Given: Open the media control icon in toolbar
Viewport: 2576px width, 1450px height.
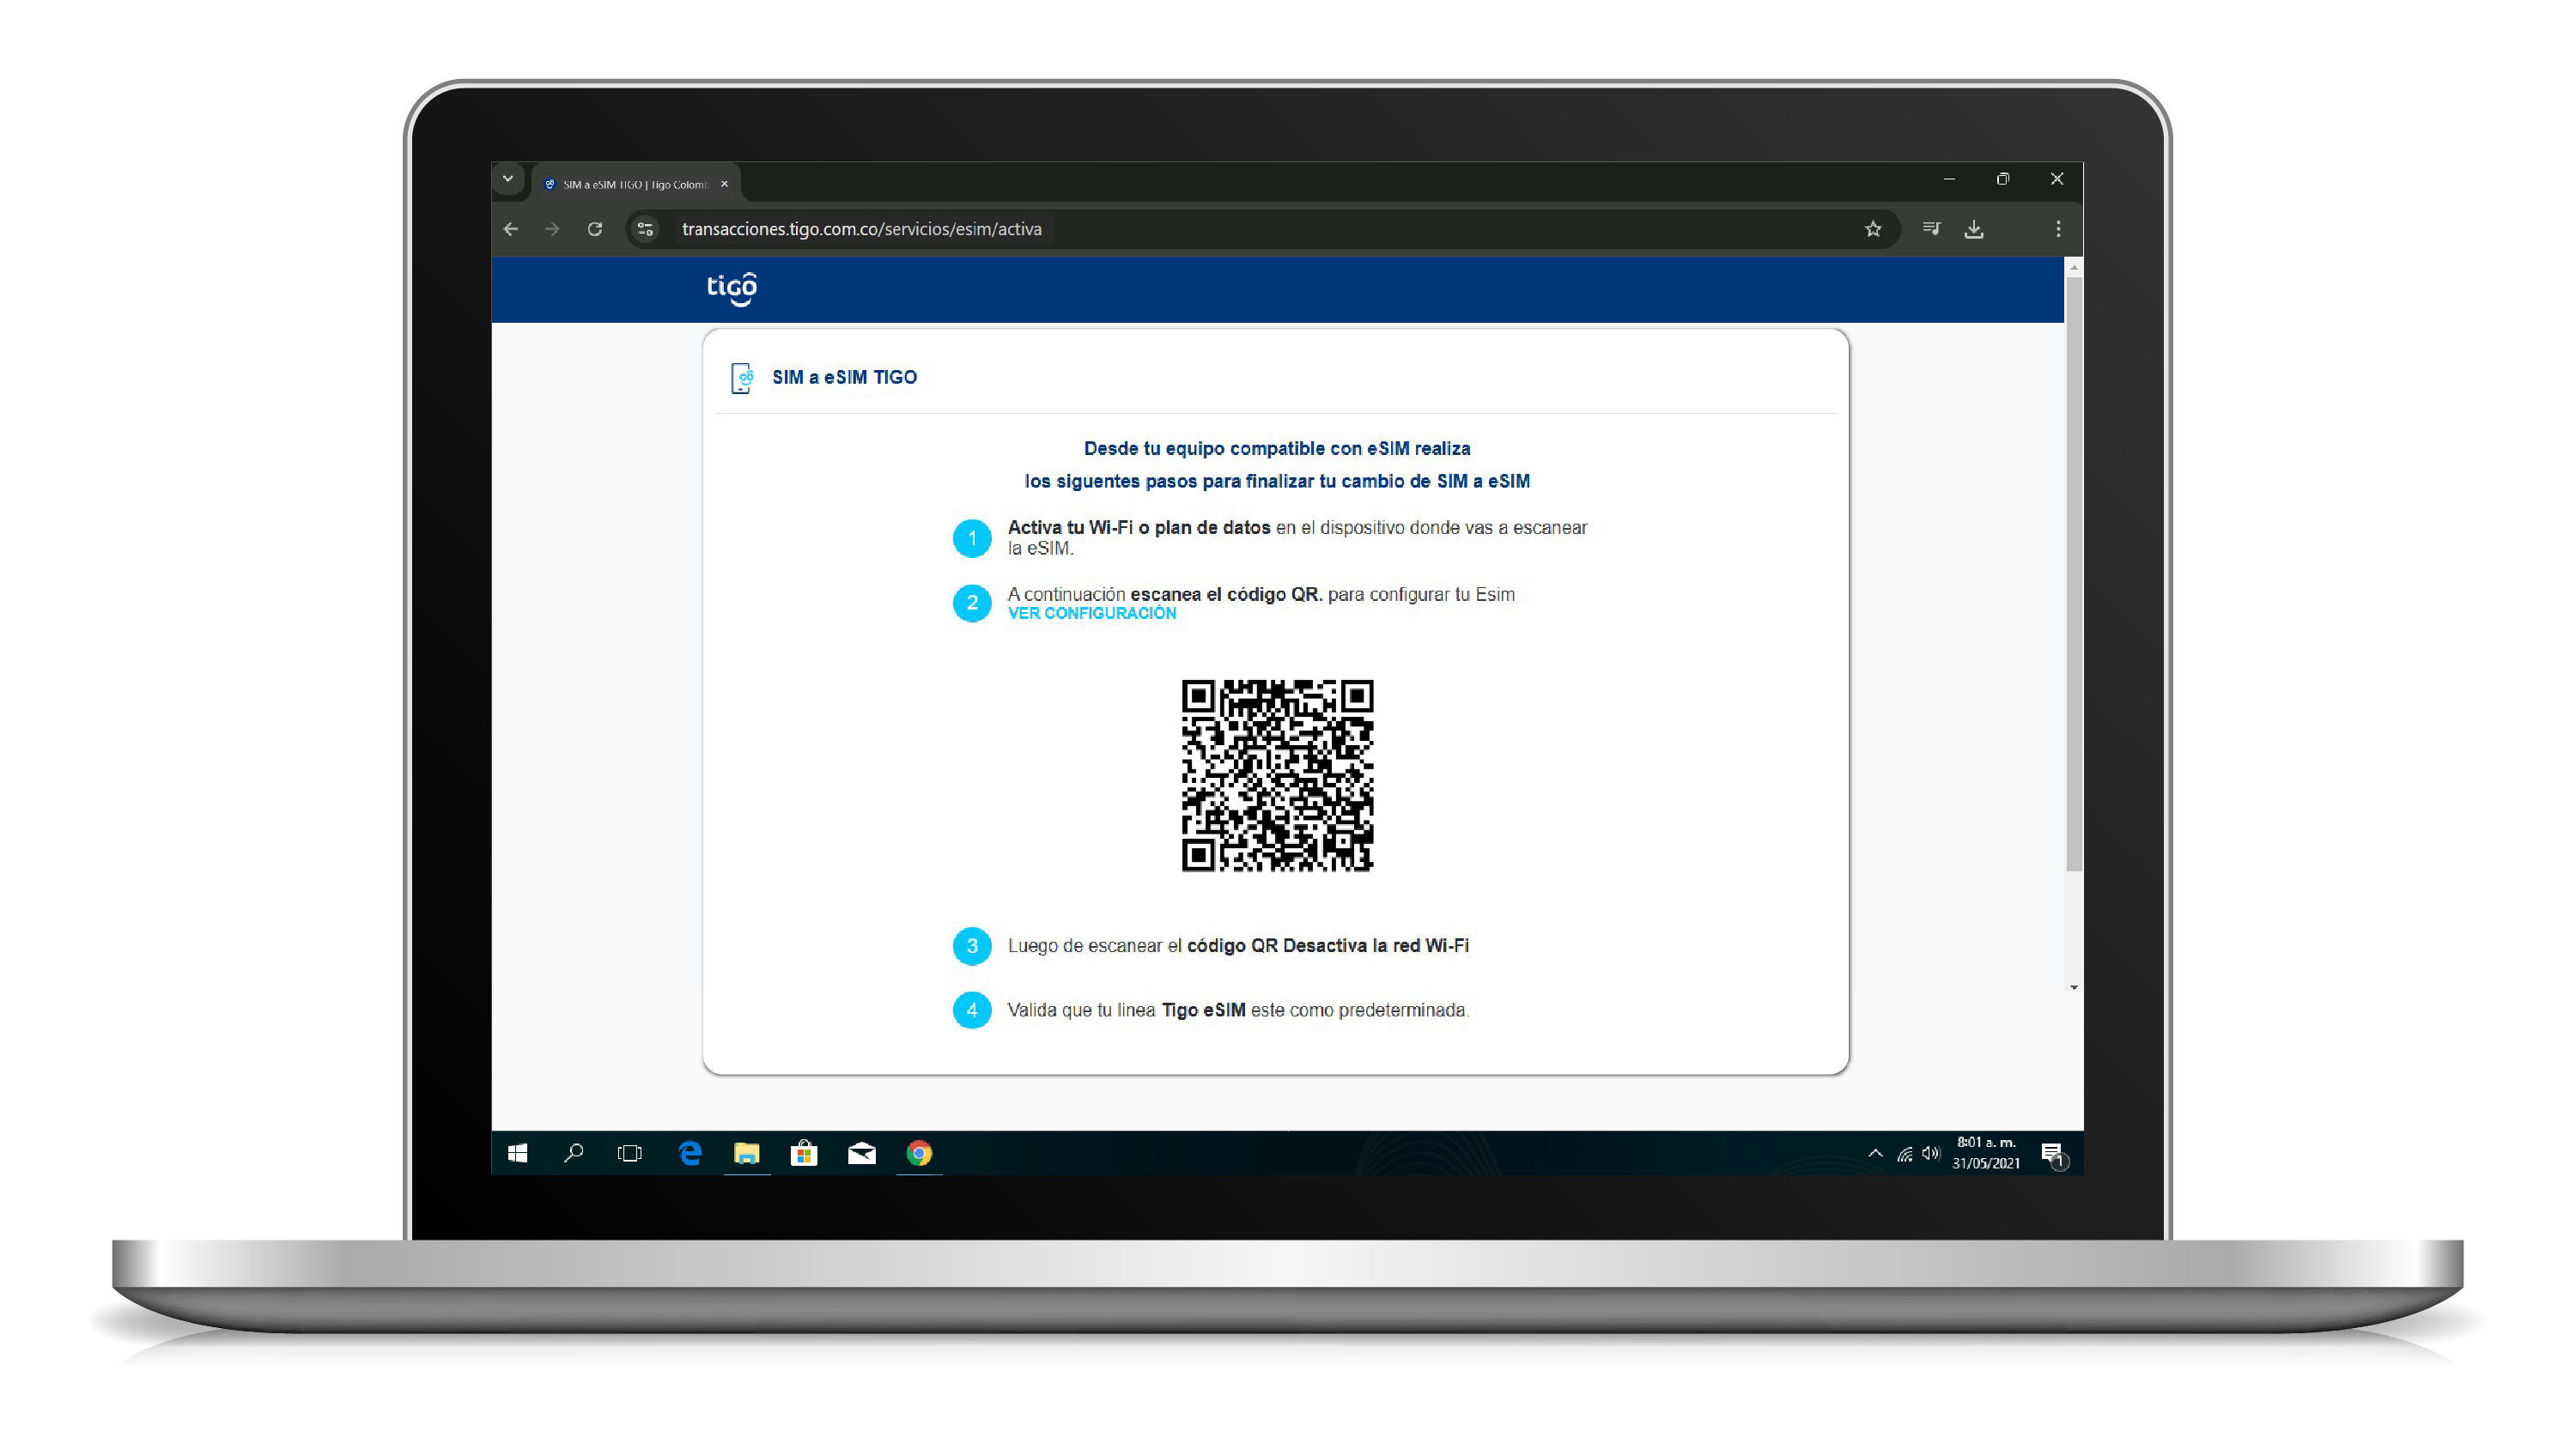Looking at the screenshot, I should 1931,229.
